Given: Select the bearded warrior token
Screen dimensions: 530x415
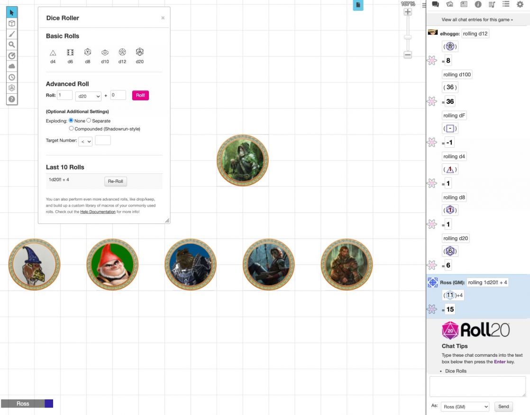Looking at the screenshot, I should coord(347,264).
